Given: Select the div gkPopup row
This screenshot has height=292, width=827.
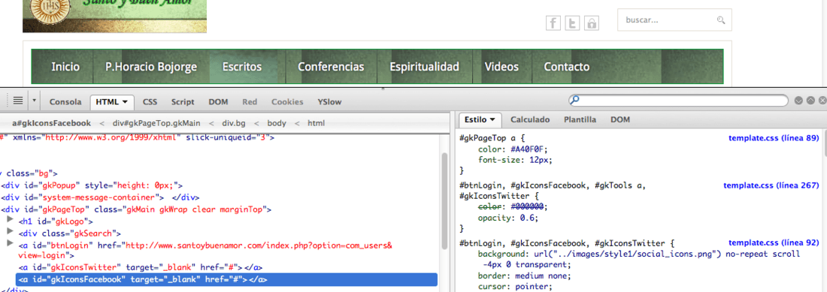Looking at the screenshot, I should pyautogui.click(x=92, y=185).
